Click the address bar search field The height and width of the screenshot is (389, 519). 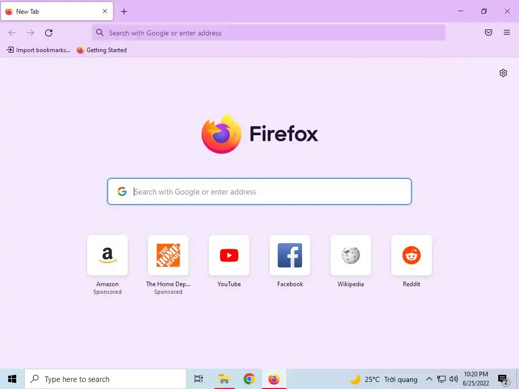pos(269,33)
